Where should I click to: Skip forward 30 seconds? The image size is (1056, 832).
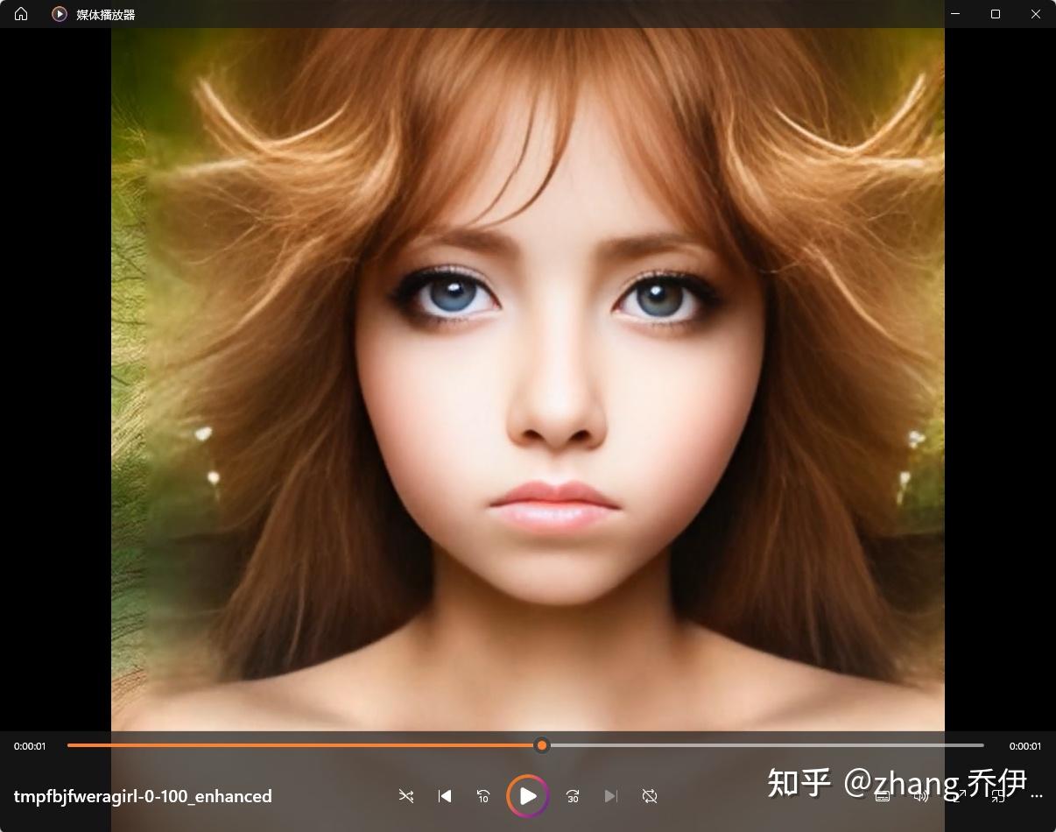tap(573, 796)
